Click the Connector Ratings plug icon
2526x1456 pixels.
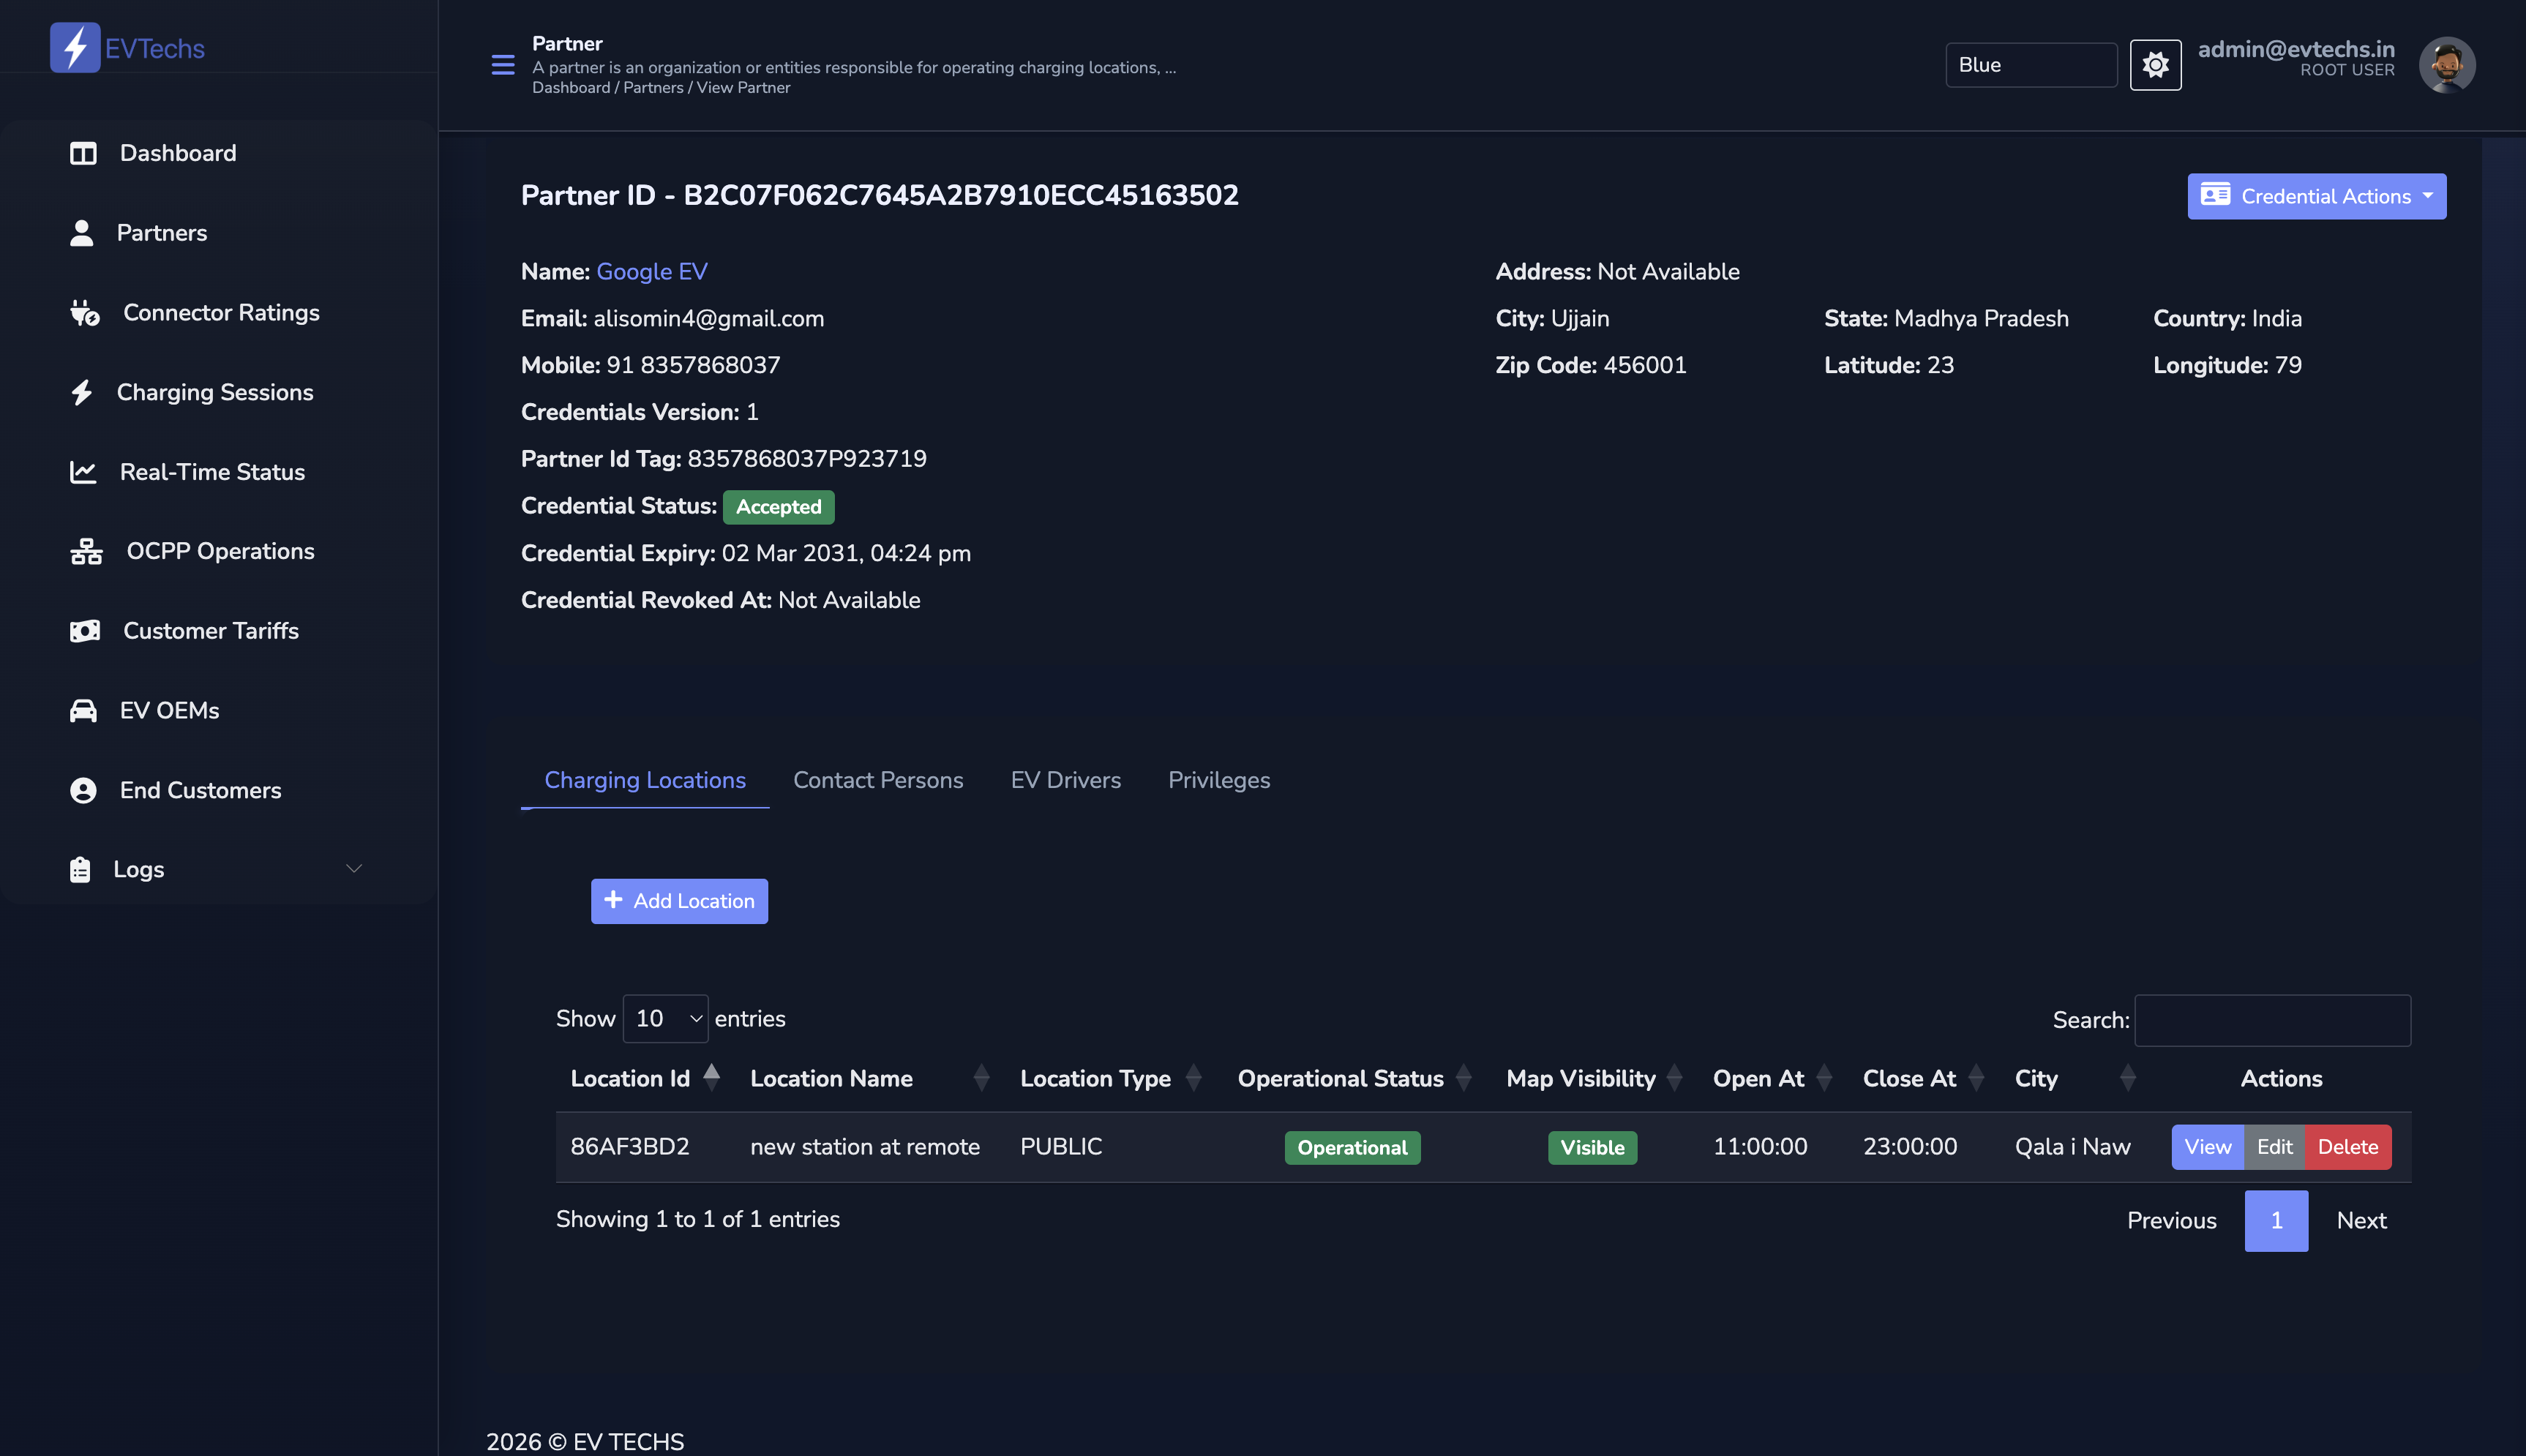(84, 313)
